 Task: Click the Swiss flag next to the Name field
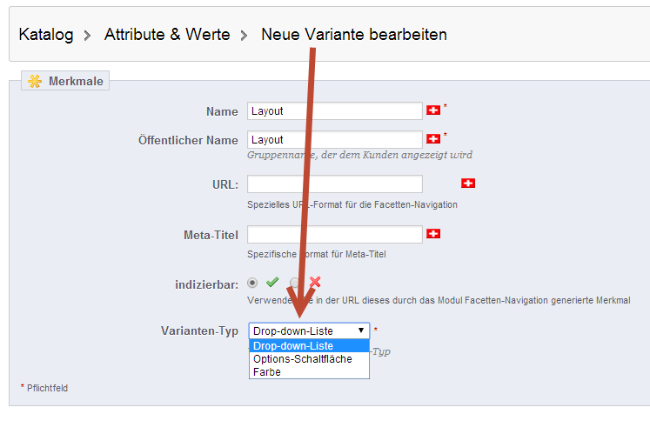click(433, 111)
